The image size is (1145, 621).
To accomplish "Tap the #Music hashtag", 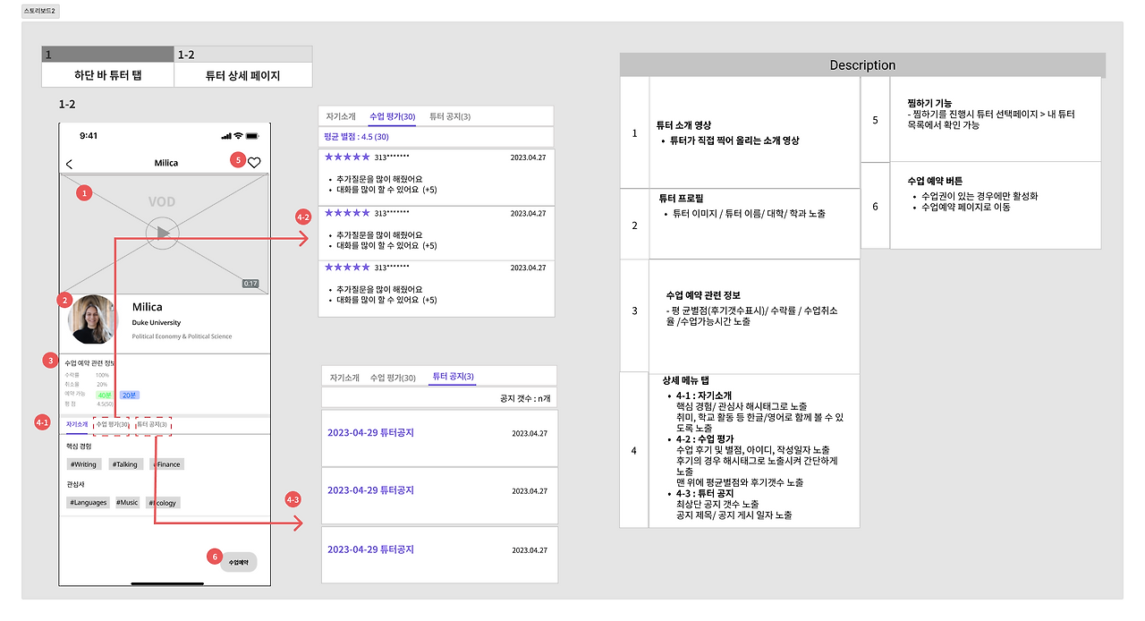I will (128, 503).
